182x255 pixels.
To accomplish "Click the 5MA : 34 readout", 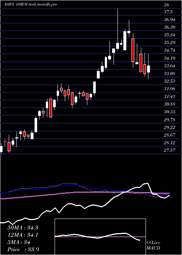I will [x=19, y=242].
